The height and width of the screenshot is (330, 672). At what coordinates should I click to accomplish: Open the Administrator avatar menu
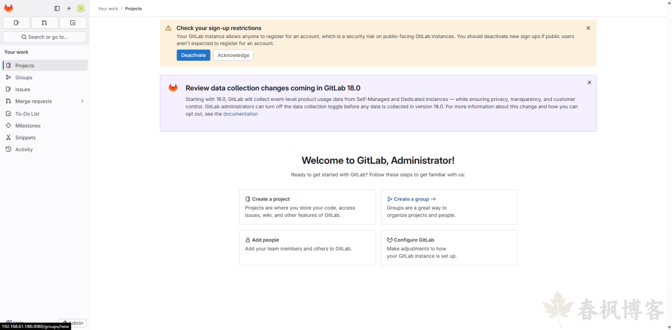pos(81,8)
